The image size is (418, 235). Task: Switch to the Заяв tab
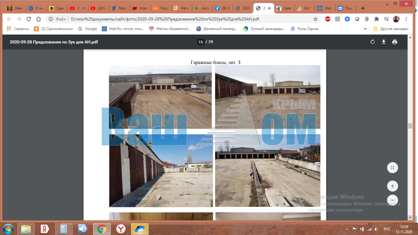point(284,8)
